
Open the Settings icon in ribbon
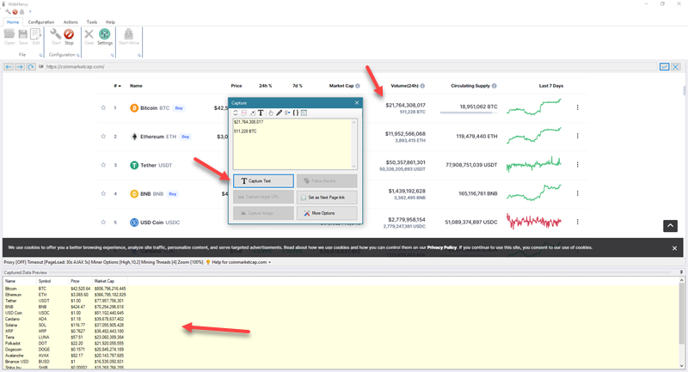[x=105, y=37]
